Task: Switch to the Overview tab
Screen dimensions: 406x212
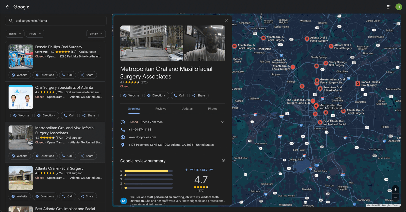Action: click(x=134, y=109)
